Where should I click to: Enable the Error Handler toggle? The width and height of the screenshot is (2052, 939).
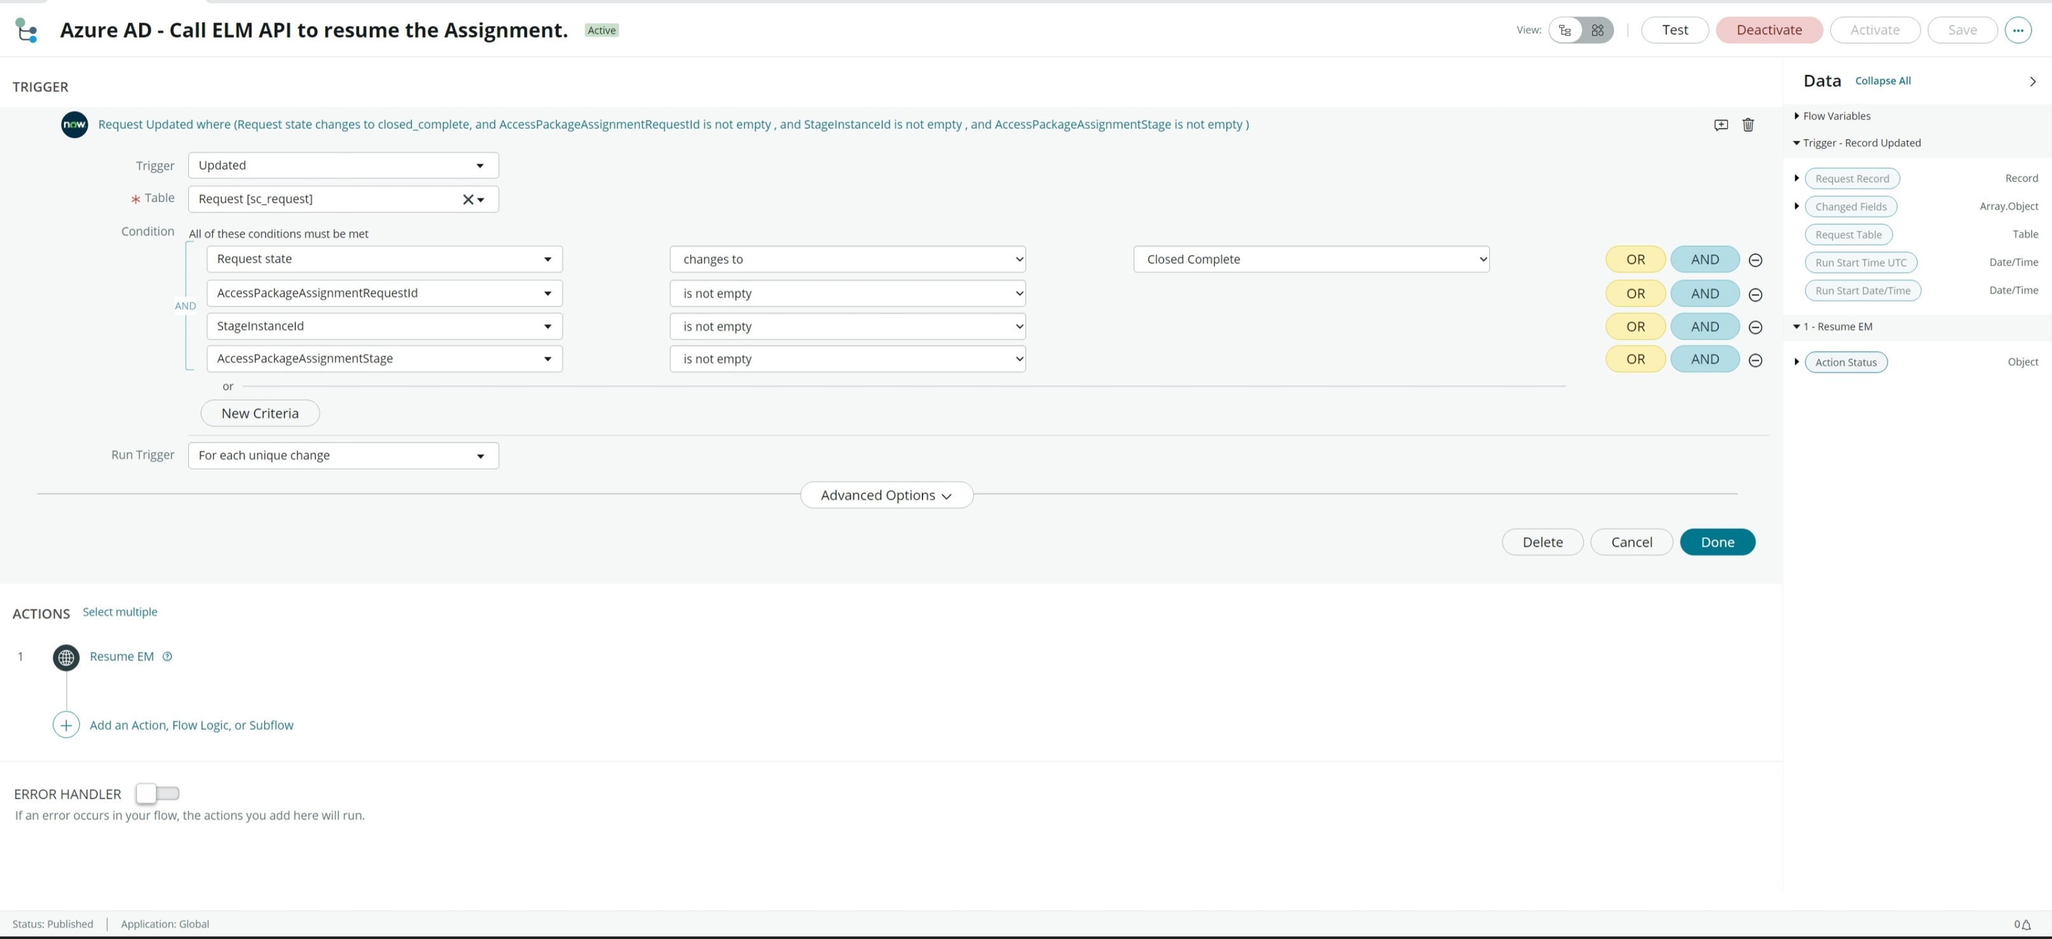coord(157,794)
